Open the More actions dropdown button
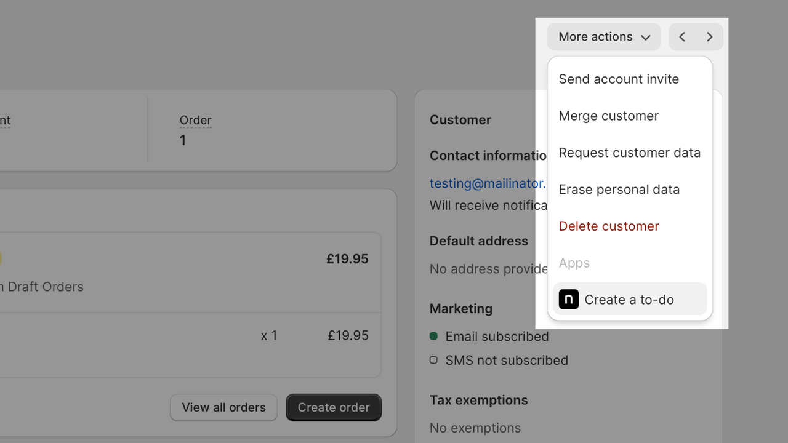788x443 pixels. (x=603, y=37)
